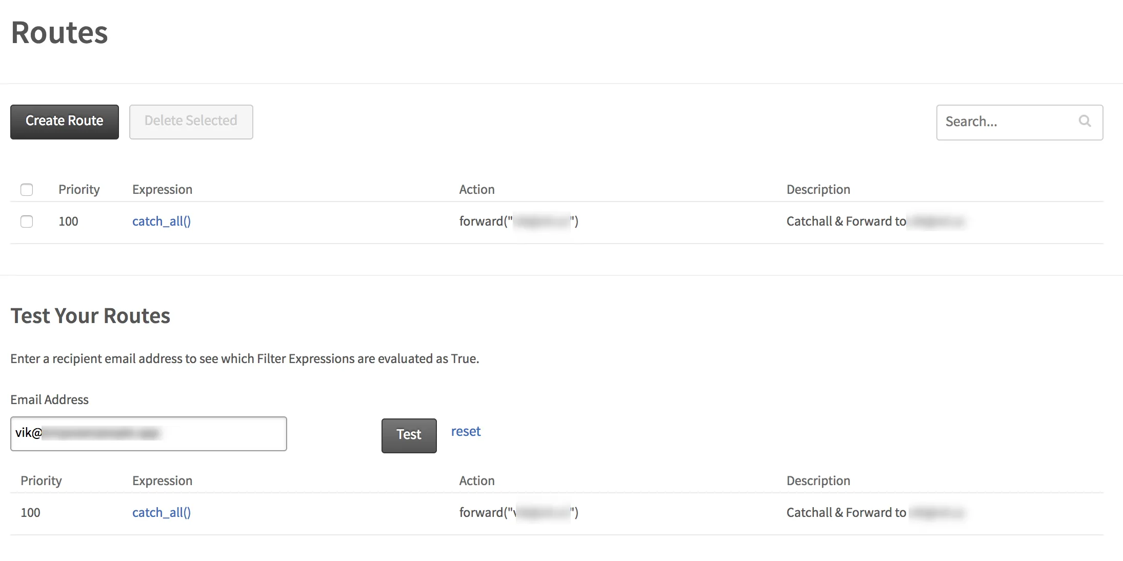
Task: Focus the Search... text field
Action: point(1005,122)
